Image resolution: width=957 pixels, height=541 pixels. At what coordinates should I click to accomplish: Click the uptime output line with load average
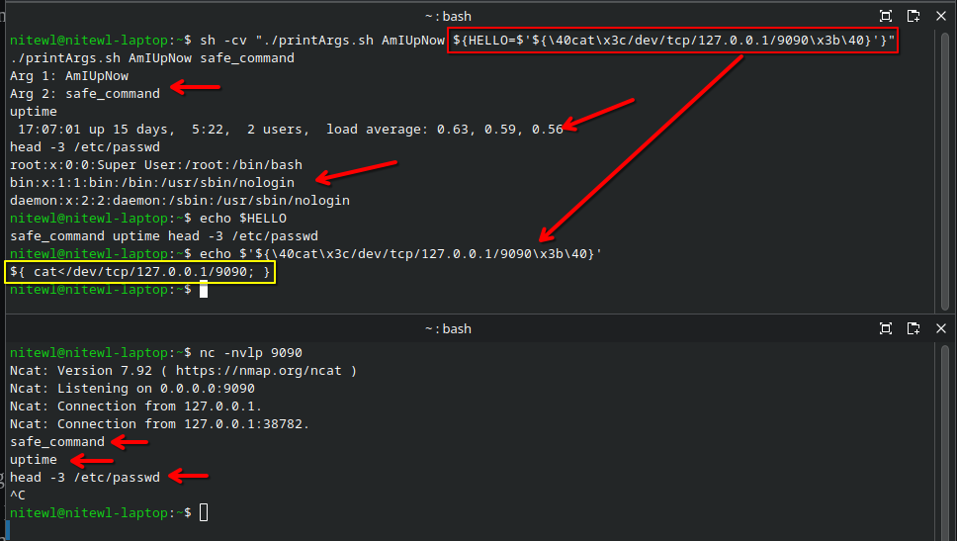coord(290,130)
